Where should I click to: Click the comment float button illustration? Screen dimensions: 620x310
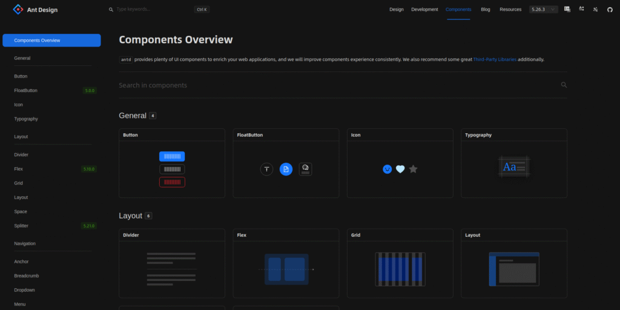pos(305,170)
